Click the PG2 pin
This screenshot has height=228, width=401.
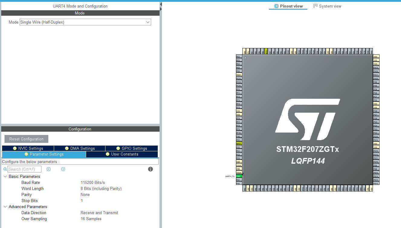[x=376, y=133]
